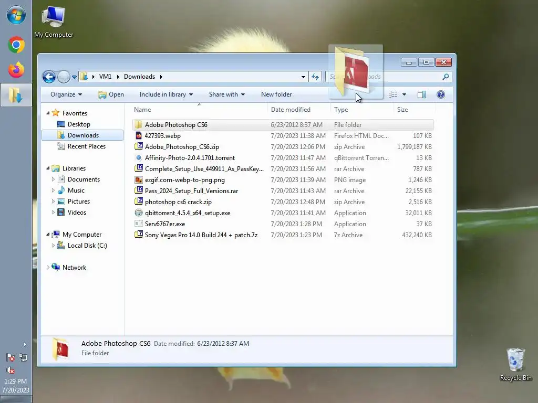The image size is (538, 403).
Task: Expand the Music library node
Action: (x=53, y=190)
